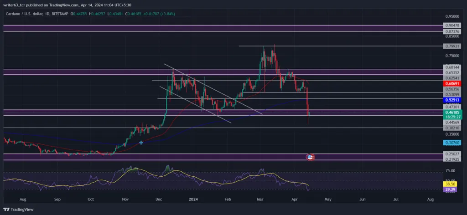Click the TradingView logo at bottom left
This screenshot has width=467, height=215.
[x=18, y=210]
